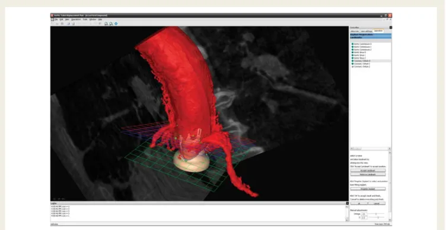This screenshot has width=446, height=230.
Task: Open the View menu
Action: point(67,20)
